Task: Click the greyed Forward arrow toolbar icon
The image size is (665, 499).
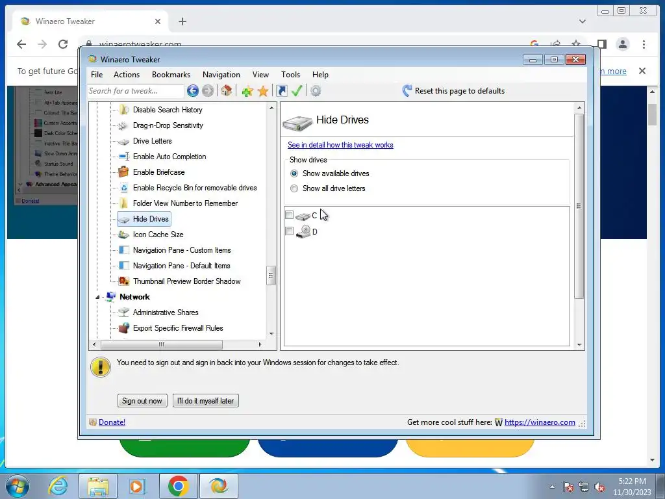Action: pos(208,91)
